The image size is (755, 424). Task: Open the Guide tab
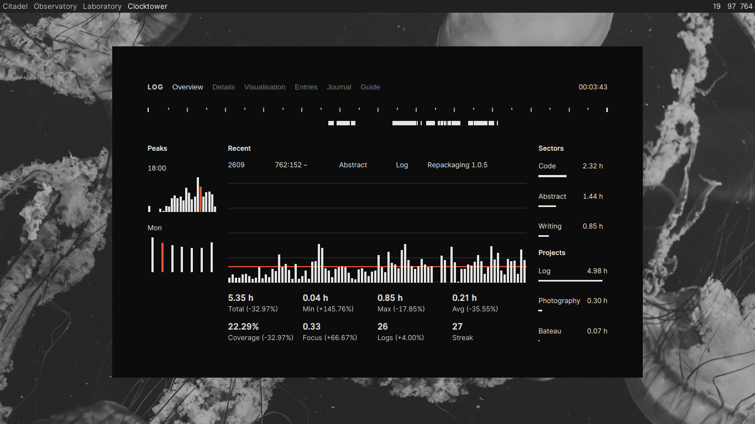[370, 87]
